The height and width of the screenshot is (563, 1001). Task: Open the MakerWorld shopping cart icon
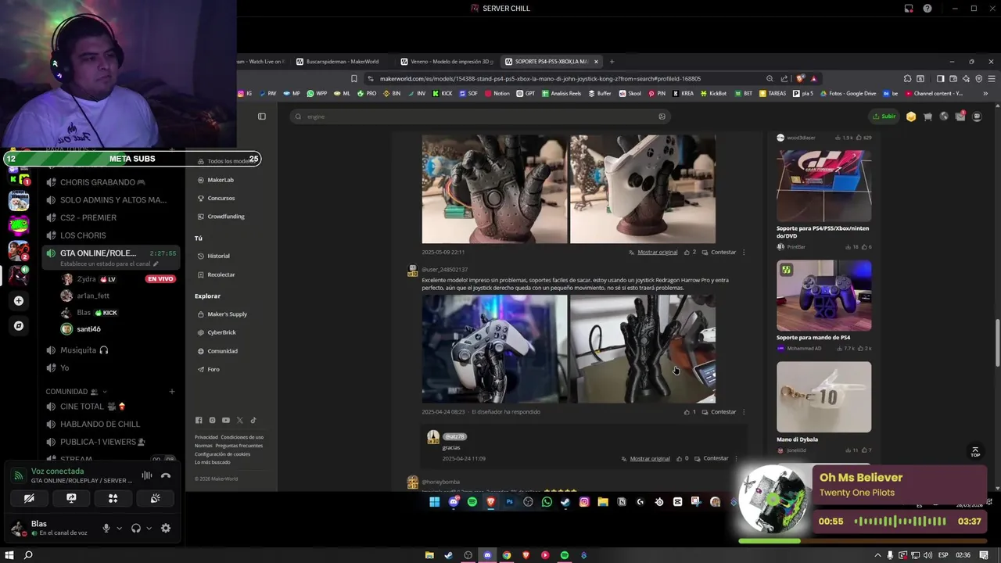927,117
